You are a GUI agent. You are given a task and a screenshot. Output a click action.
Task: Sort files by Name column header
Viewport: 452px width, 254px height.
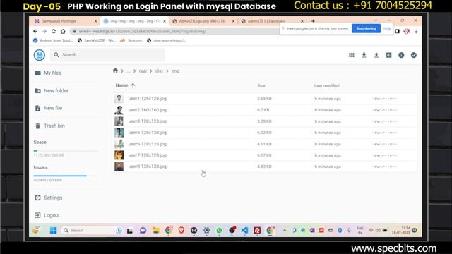click(125, 85)
